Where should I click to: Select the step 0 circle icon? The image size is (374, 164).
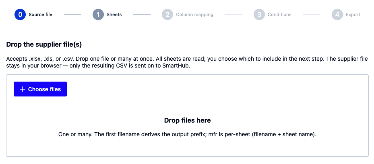point(20,14)
